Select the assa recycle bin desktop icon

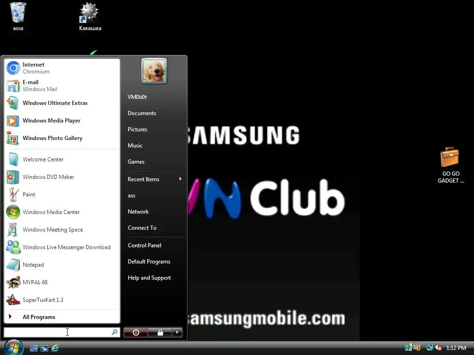(x=18, y=16)
